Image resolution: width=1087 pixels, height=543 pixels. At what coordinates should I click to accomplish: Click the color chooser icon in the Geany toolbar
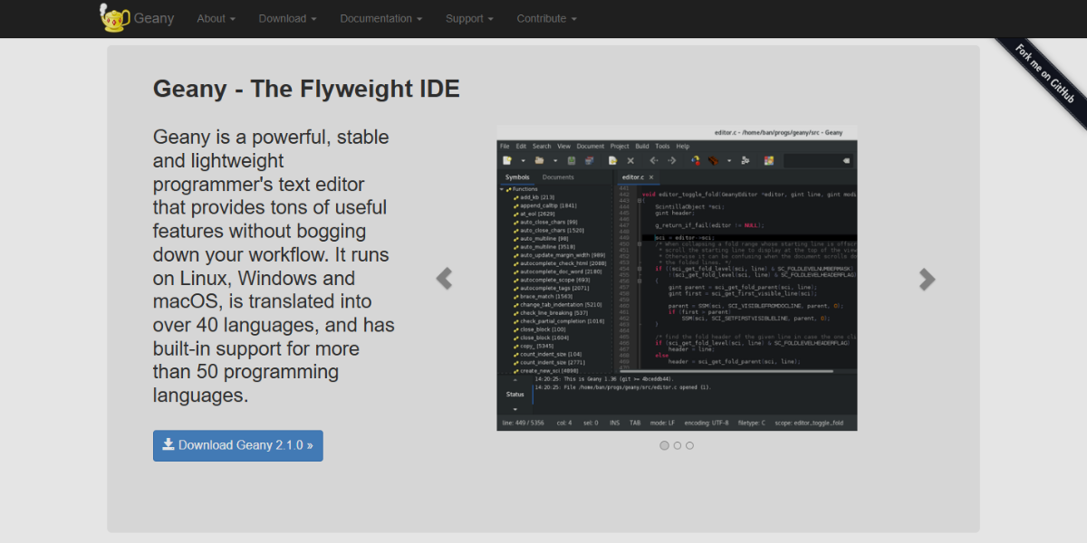(x=769, y=160)
